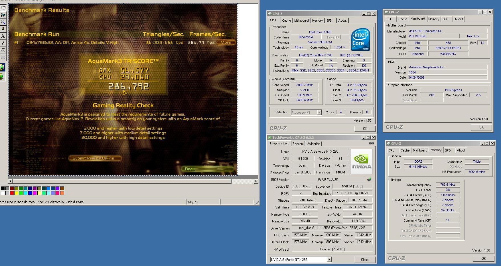
Task: Click the GPU-Z Bandwidth value 111.9 GB/s
Action: [358, 221]
